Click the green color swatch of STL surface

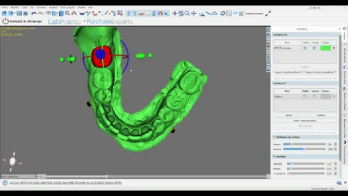325,48
